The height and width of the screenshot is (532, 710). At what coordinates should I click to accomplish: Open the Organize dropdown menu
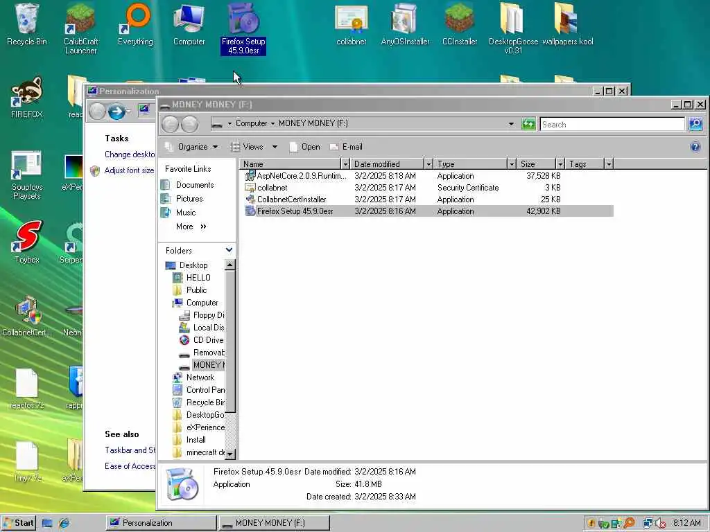[191, 147]
